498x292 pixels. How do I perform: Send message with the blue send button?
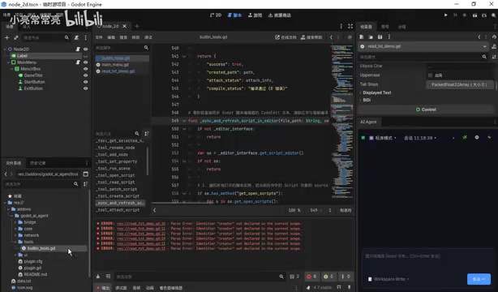click(479, 279)
